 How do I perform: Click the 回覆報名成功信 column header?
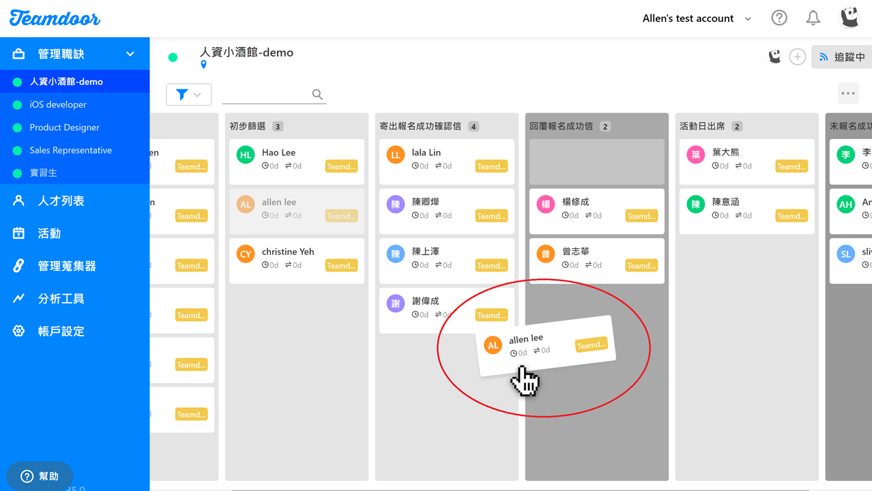click(561, 126)
